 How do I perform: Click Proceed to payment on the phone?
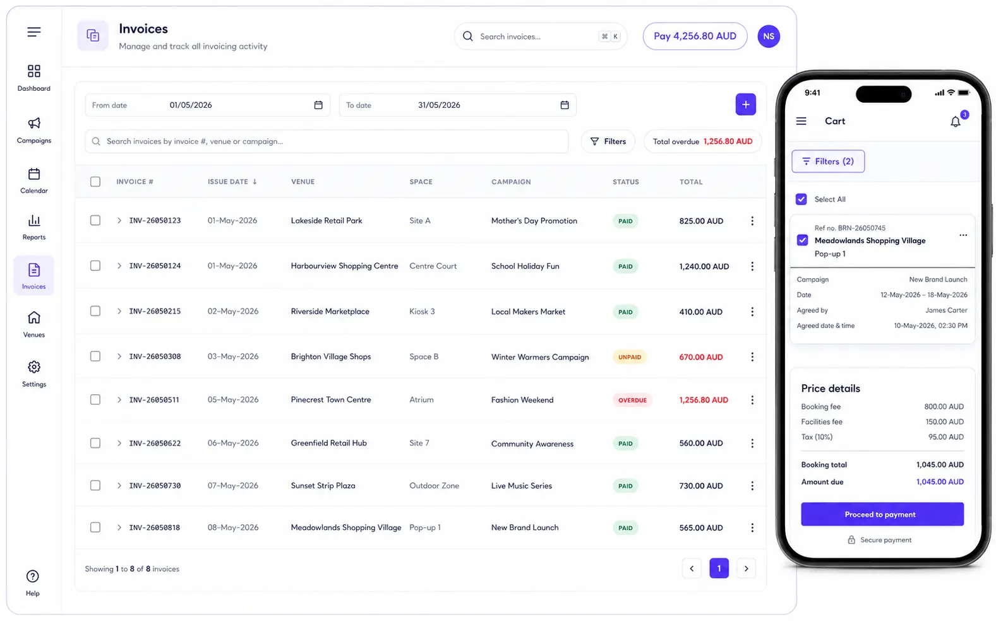pyautogui.click(x=882, y=514)
